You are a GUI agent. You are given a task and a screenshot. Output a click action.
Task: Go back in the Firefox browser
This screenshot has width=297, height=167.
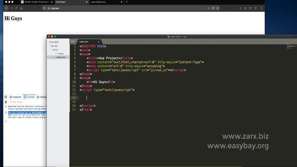[x=6, y=8]
